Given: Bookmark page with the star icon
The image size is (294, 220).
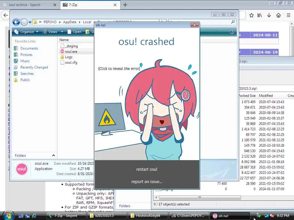Looking at the screenshot, I should (x=252, y=15).
